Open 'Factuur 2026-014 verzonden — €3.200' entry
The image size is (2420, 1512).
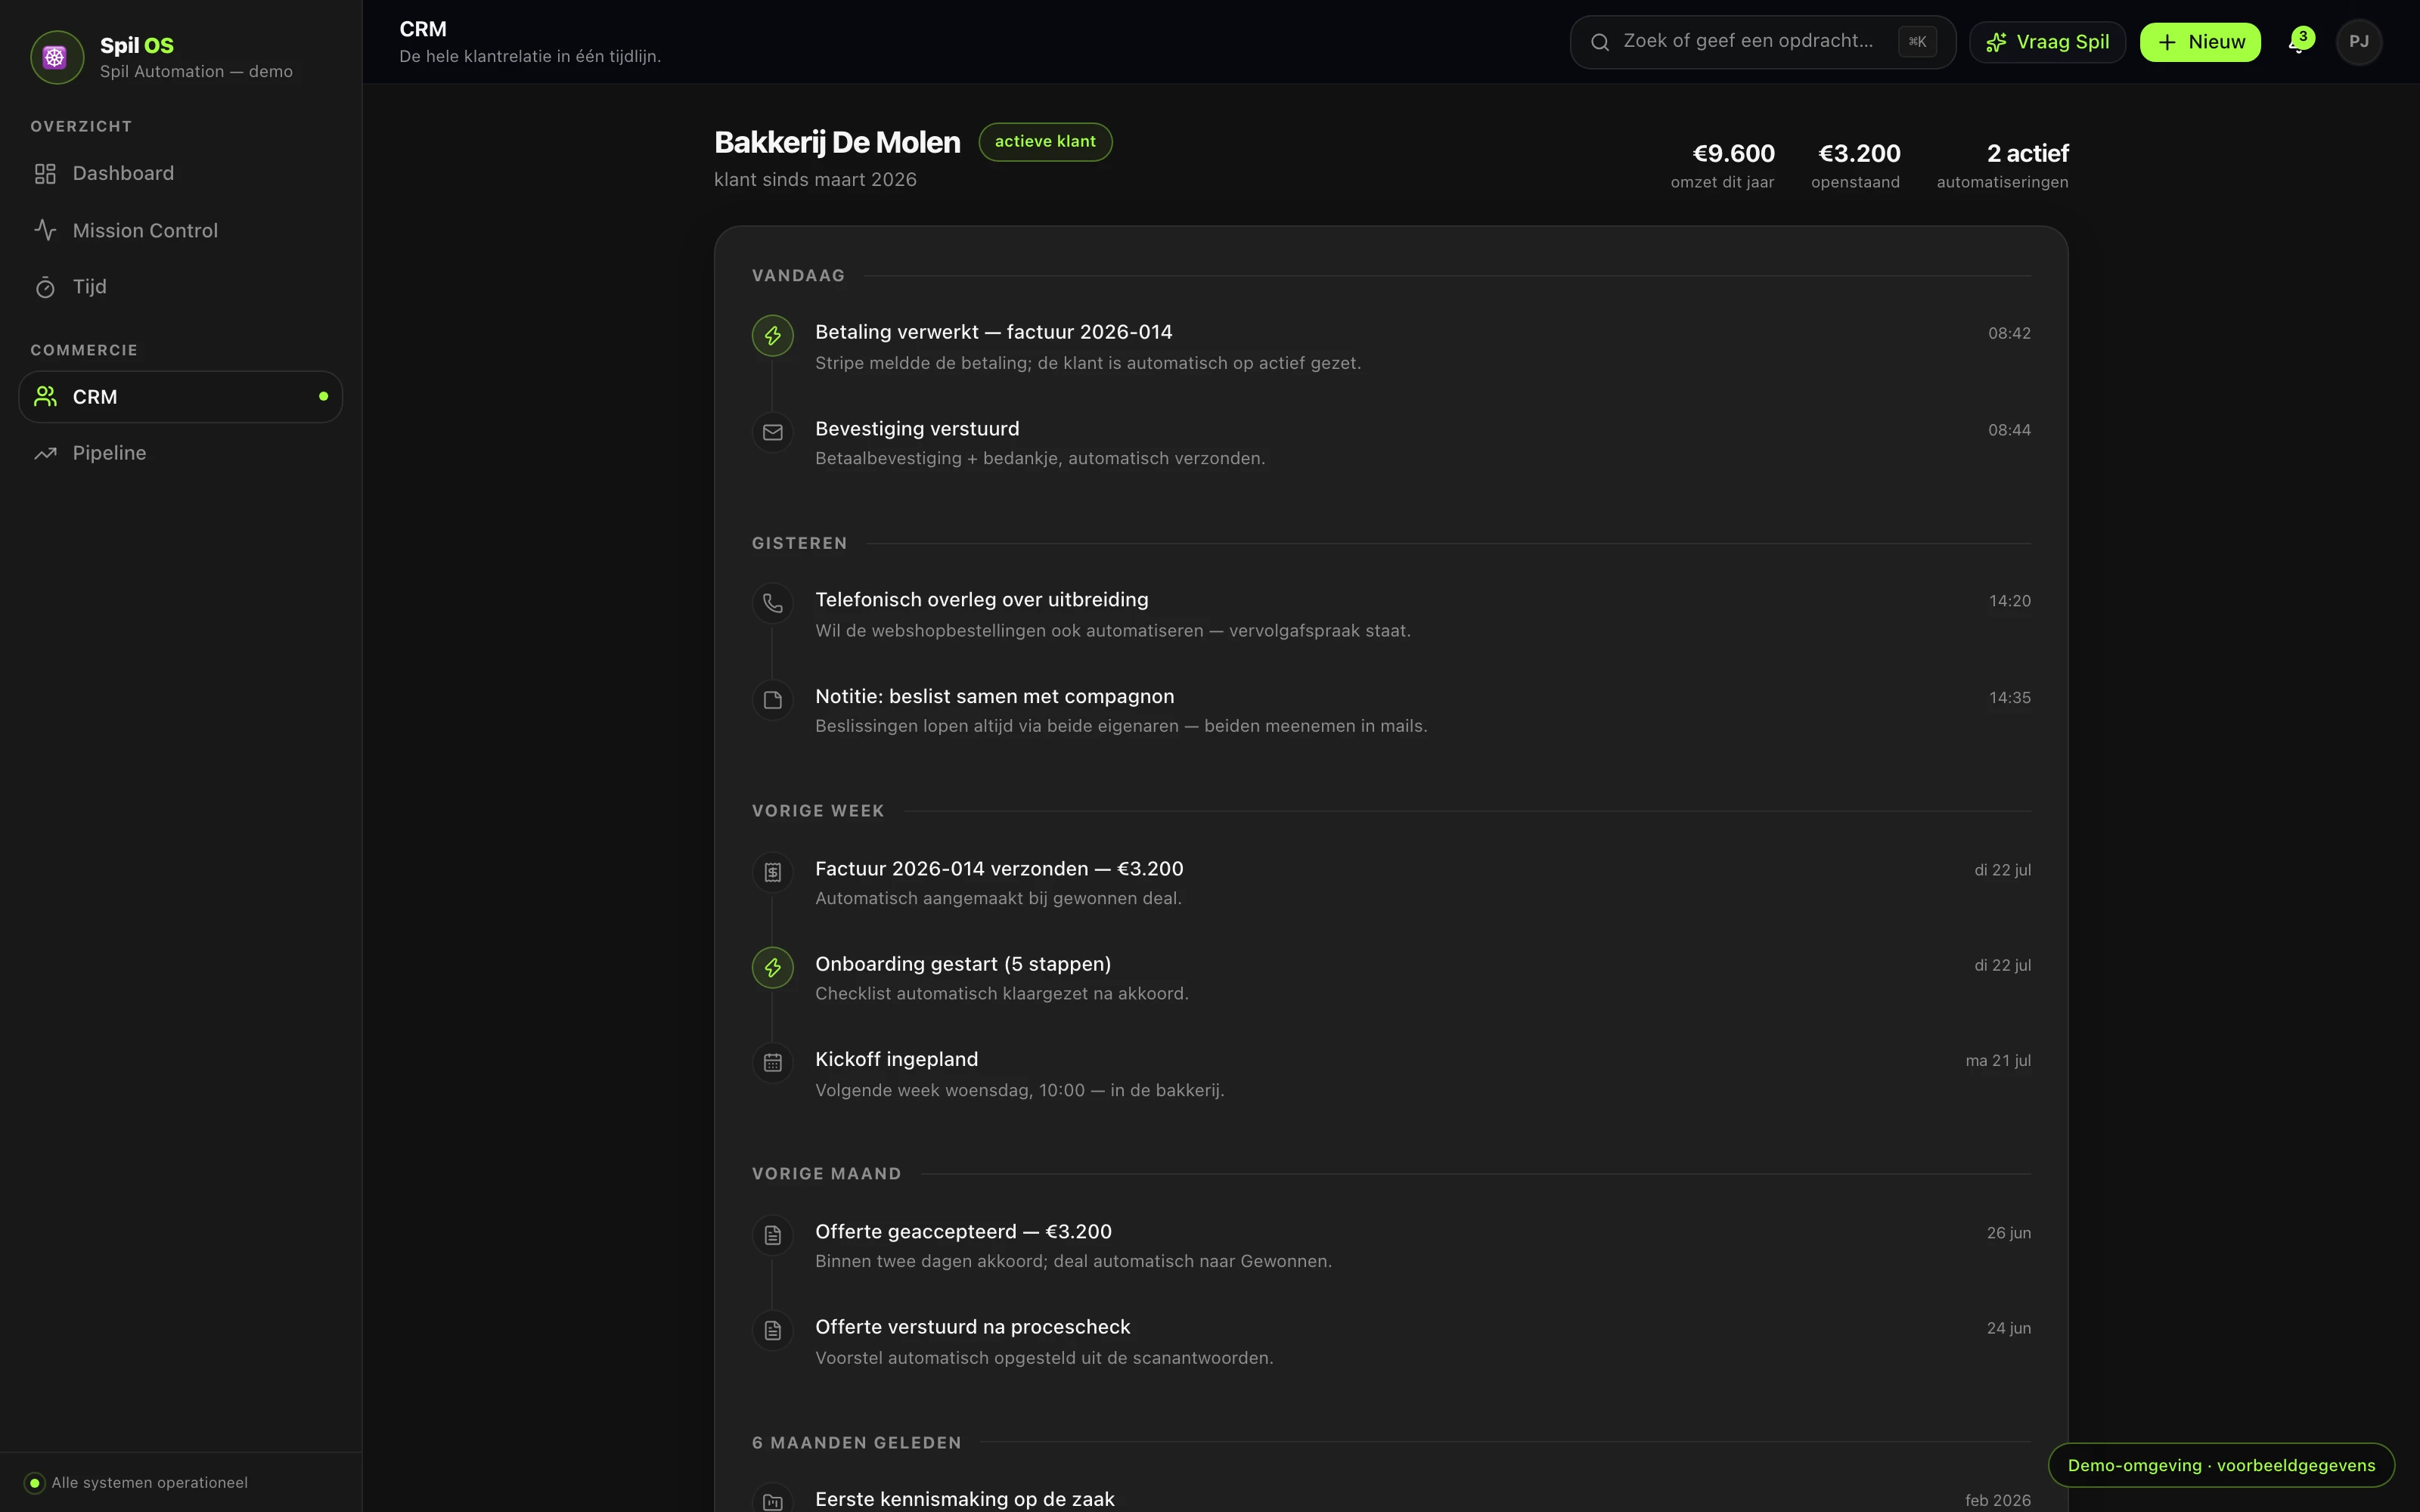1391,882
